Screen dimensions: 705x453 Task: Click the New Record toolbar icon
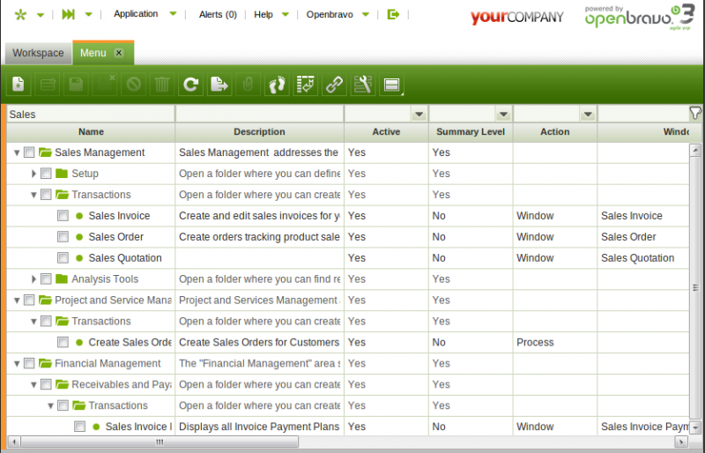pyautogui.click(x=19, y=85)
